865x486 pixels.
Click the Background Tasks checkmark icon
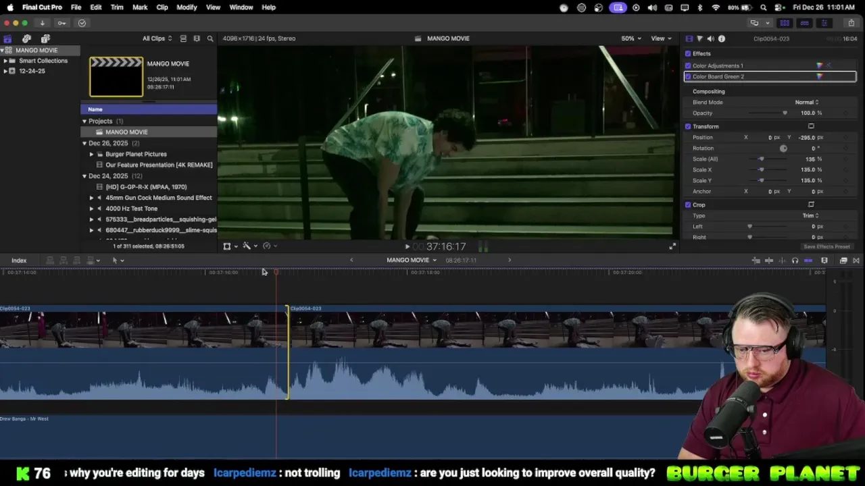(x=82, y=23)
